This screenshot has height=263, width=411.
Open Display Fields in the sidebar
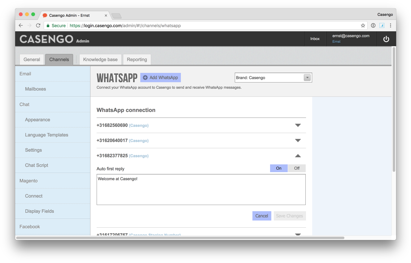pos(53,211)
